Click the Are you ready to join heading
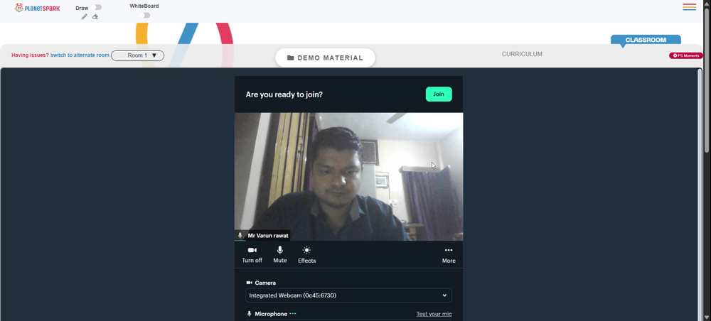 284,94
